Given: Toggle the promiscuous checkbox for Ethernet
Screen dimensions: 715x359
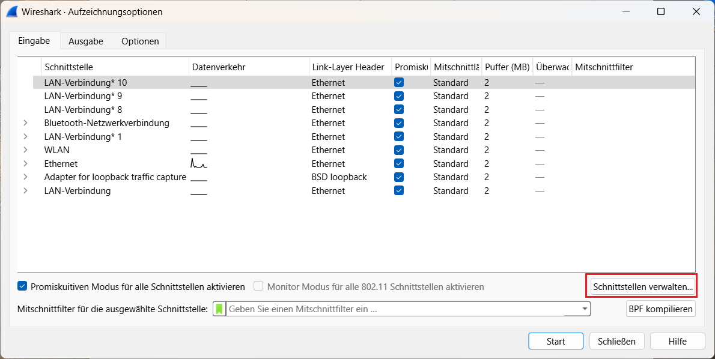Looking at the screenshot, I should (398, 163).
